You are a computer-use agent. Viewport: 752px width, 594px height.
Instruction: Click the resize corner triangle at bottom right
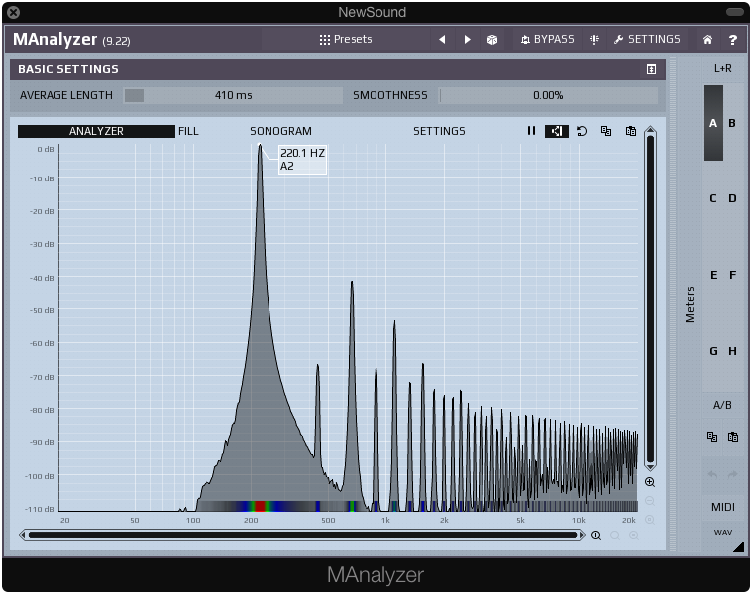738,547
